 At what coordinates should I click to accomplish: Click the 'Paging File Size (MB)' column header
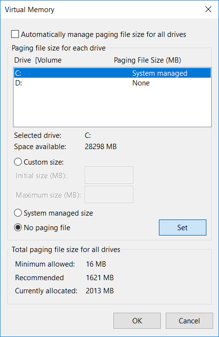pyautogui.click(x=147, y=60)
